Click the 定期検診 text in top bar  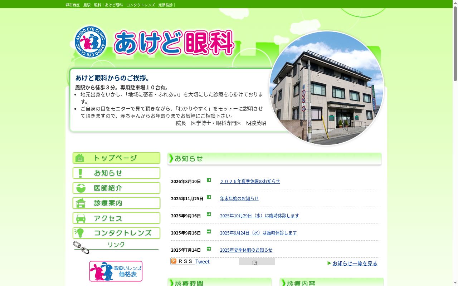[x=166, y=5]
